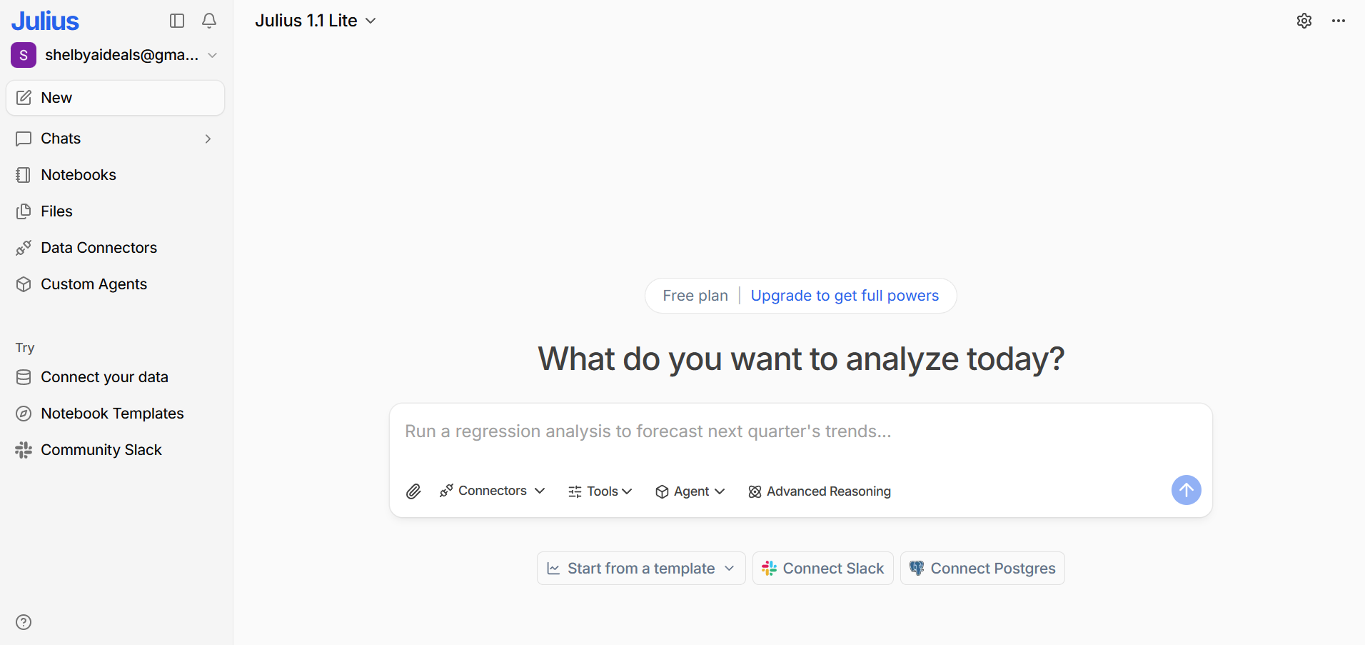
Task: Click the Julius logo
Action: tap(45, 20)
